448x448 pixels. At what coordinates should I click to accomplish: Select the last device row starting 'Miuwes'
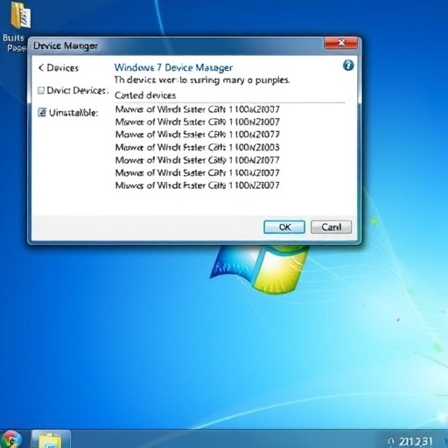pyautogui.click(x=198, y=185)
